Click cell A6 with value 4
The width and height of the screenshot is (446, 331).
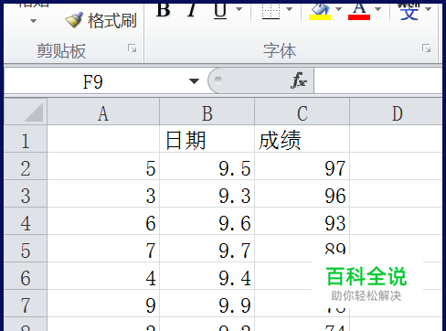click(103, 276)
